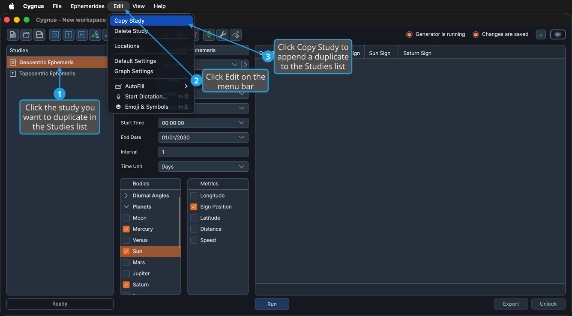Choose Delete Study from Edit menu
The image size is (572, 316).
(x=151, y=31)
